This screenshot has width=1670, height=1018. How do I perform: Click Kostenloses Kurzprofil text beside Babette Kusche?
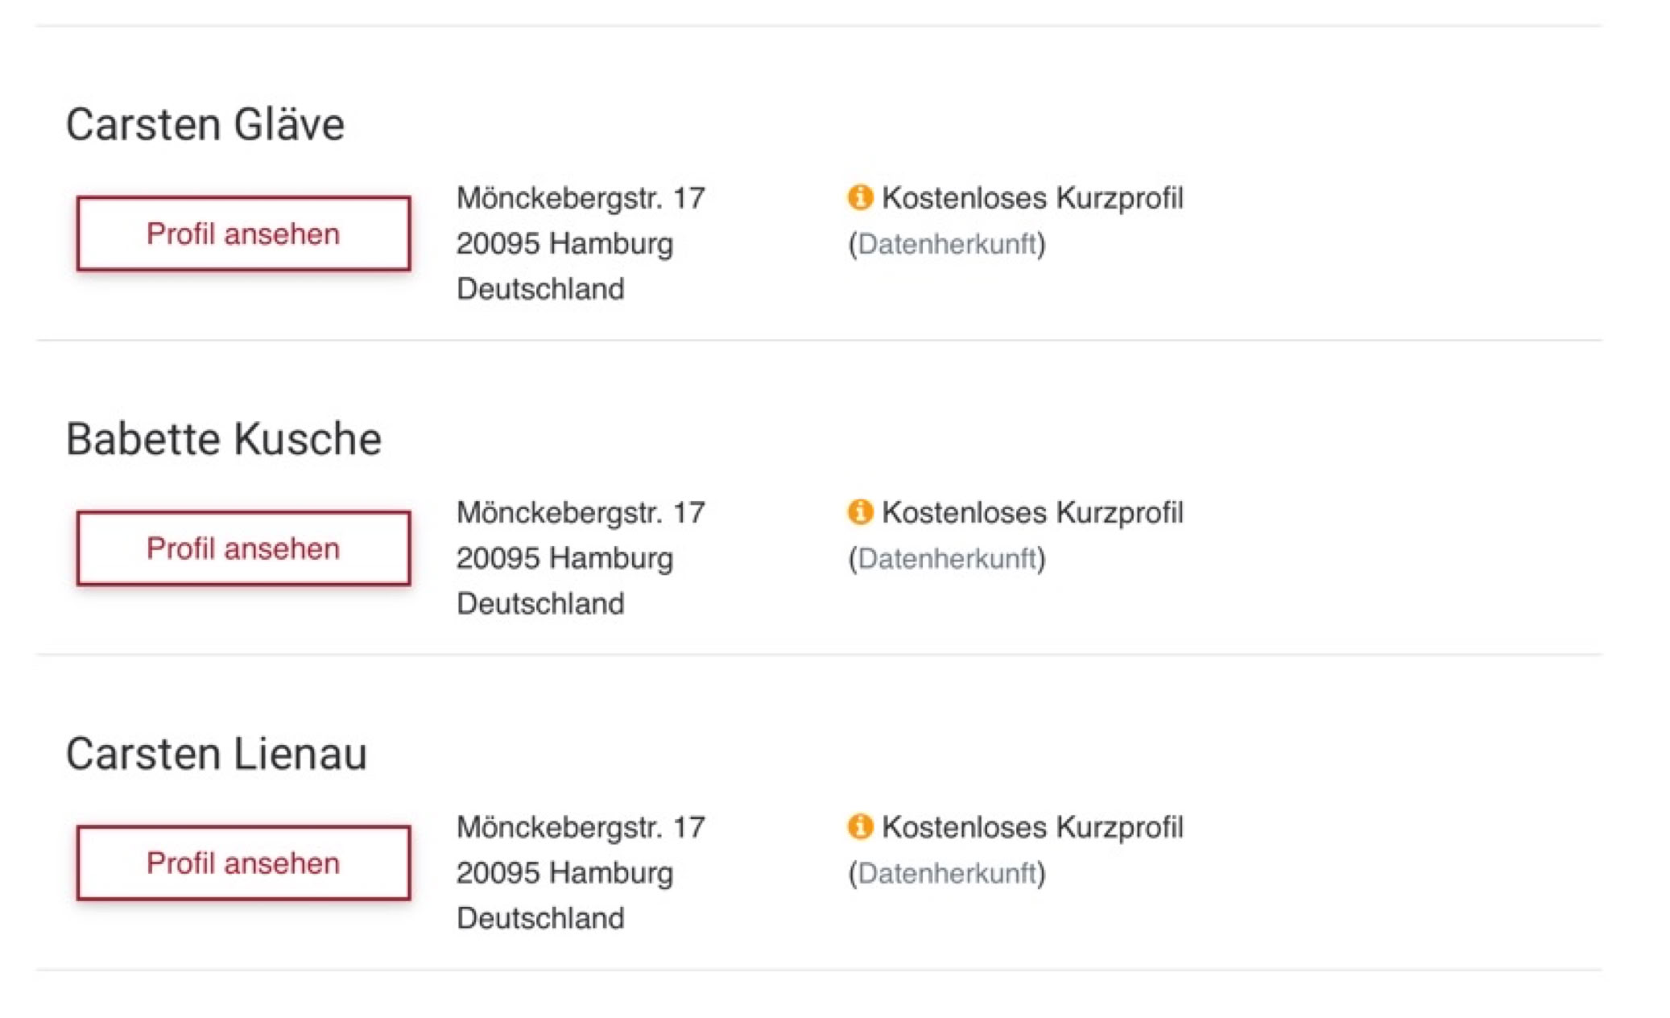(1032, 512)
